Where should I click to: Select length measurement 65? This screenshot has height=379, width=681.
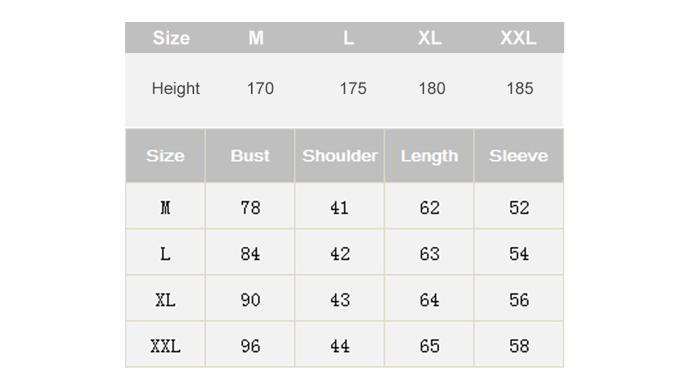(429, 346)
